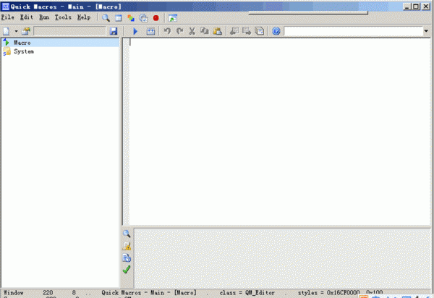Click the red Record button
434x298 pixels.
[156, 18]
